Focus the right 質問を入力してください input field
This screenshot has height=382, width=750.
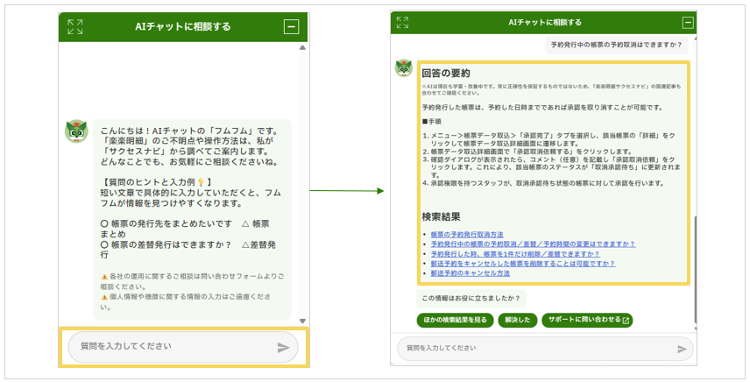click(x=534, y=349)
